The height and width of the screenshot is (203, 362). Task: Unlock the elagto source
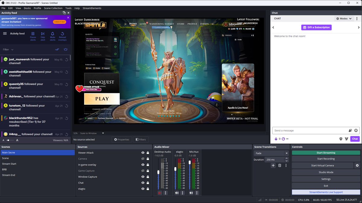point(148,189)
